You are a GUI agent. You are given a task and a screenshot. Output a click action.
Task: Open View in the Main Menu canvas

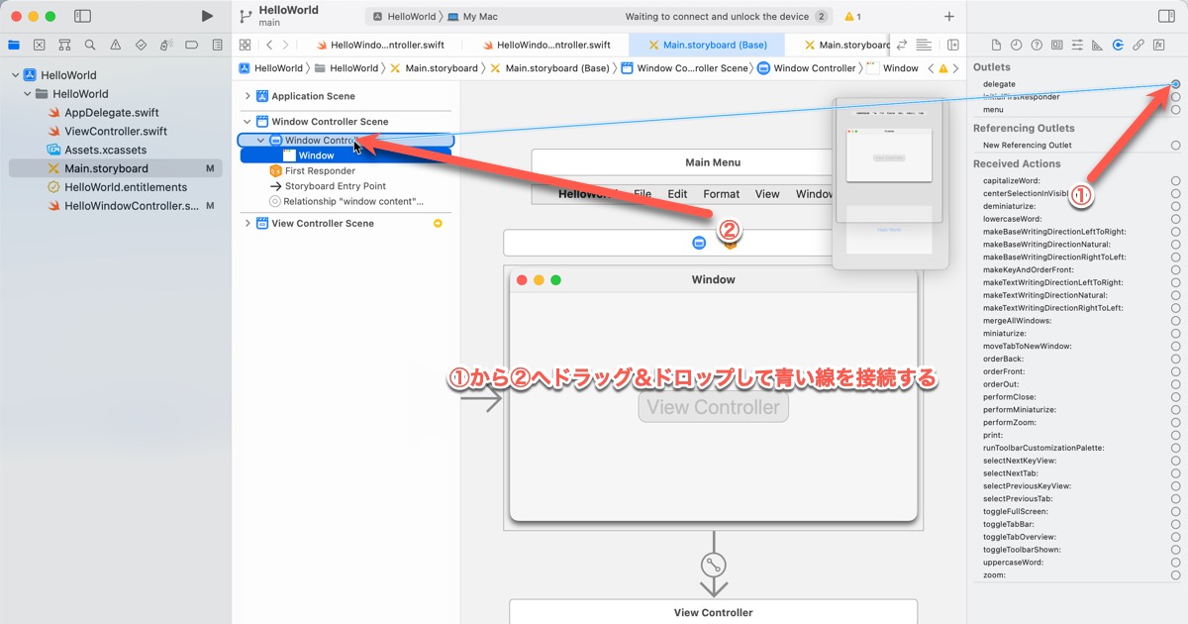click(767, 194)
